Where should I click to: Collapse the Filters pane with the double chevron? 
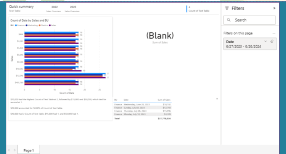274,8
